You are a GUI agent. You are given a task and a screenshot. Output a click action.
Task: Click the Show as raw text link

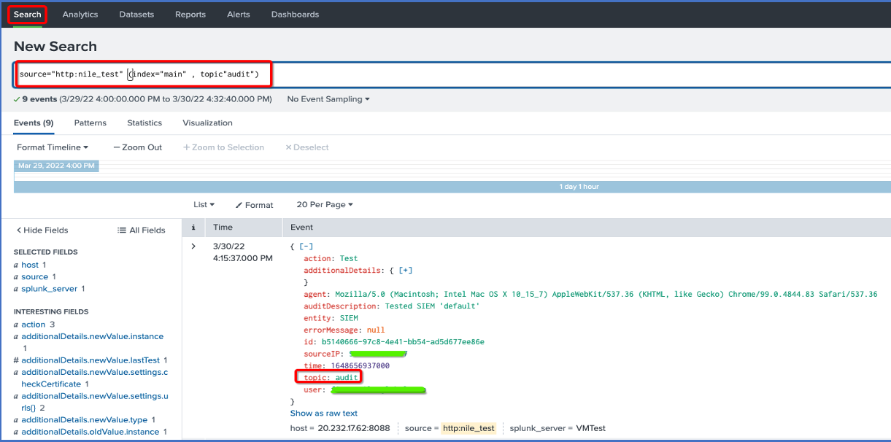tap(324, 414)
